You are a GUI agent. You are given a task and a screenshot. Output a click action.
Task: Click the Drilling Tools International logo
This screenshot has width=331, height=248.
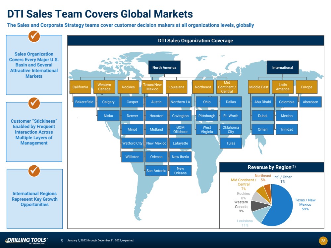27,241
